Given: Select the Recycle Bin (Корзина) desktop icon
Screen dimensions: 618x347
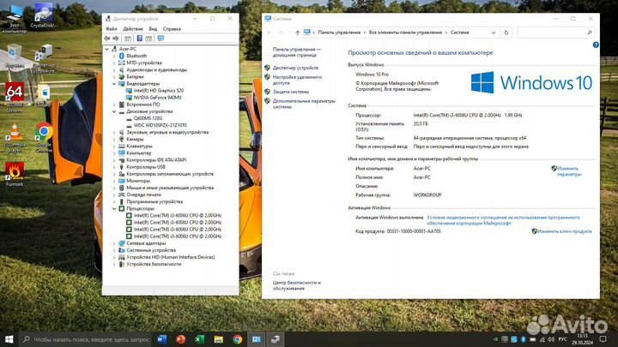Looking at the screenshot, I should tap(15, 57).
